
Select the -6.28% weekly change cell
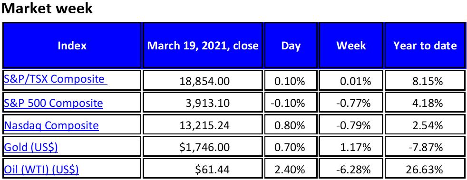[351, 170]
